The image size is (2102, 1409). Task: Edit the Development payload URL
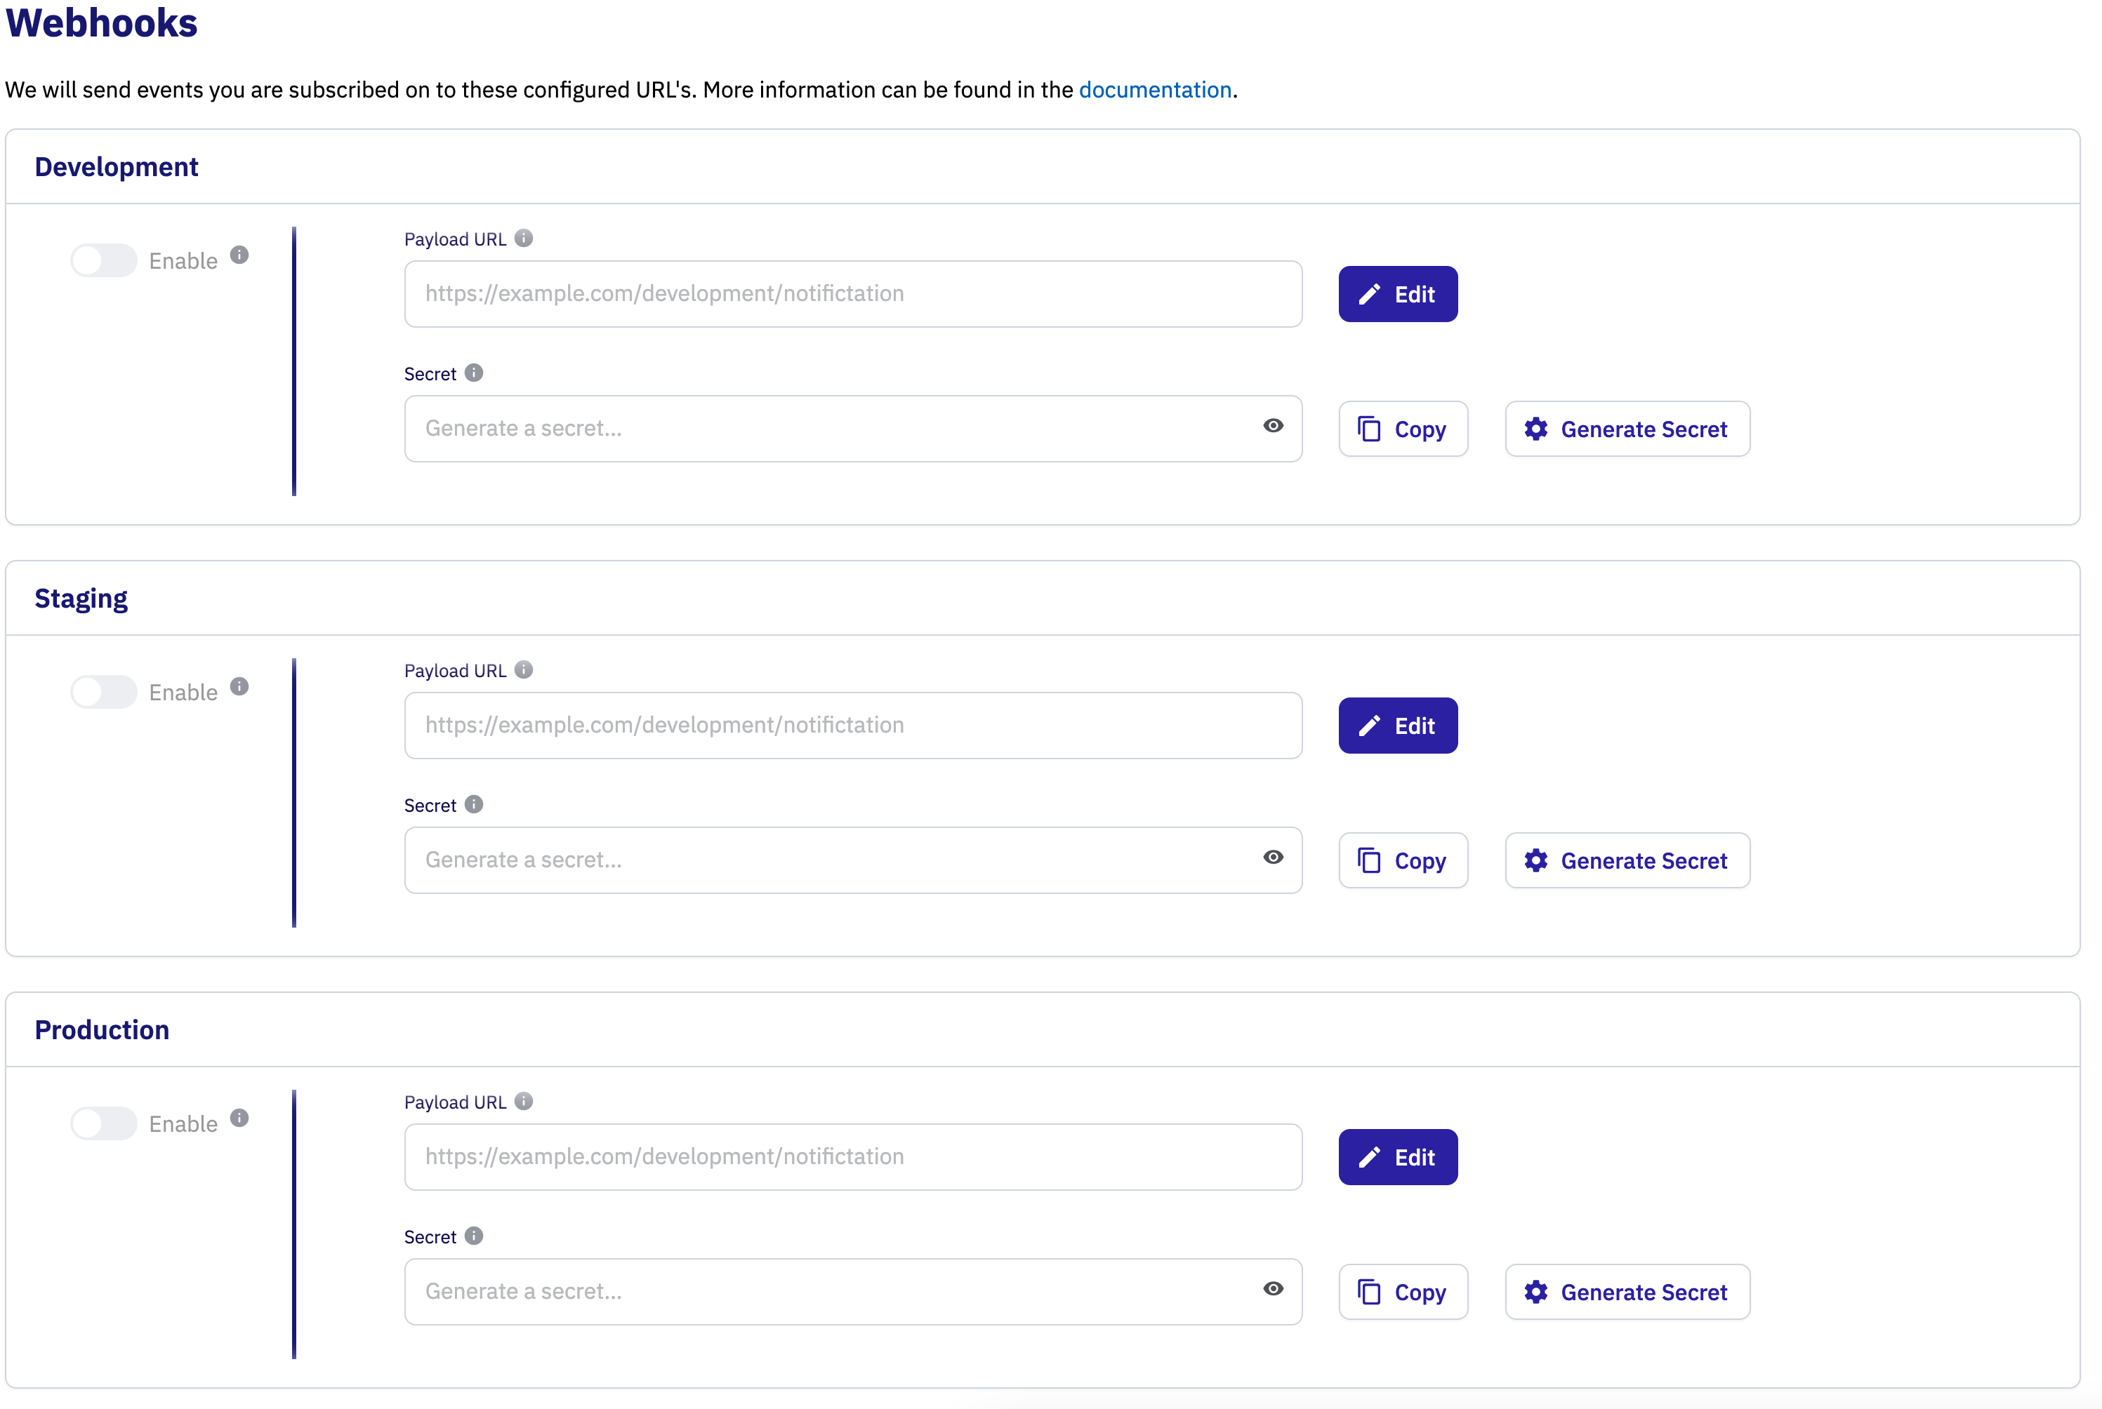click(x=1397, y=294)
